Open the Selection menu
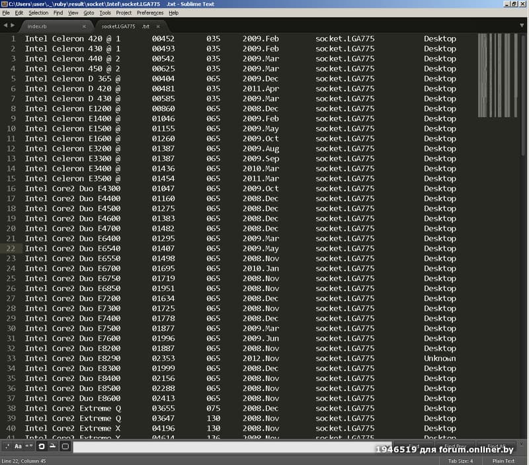The width and height of the screenshot is (529, 465). pyautogui.click(x=38, y=13)
